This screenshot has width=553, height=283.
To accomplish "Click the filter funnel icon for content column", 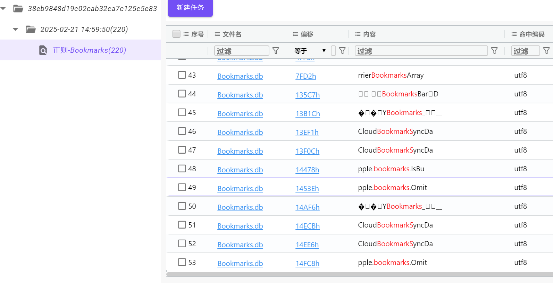I will pos(494,51).
